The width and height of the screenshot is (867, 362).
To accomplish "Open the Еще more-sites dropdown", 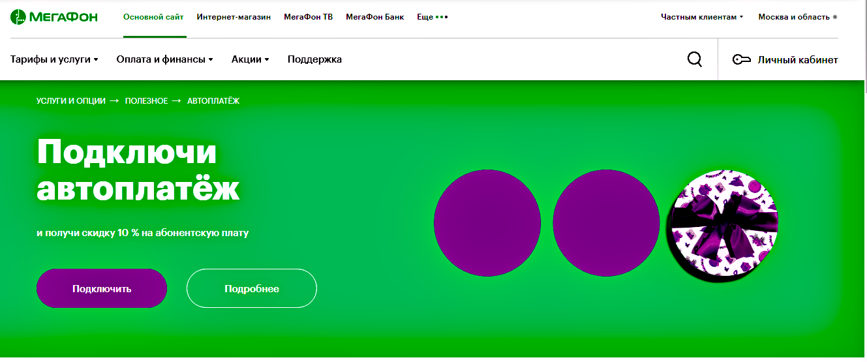I will [x=433, y=17].
